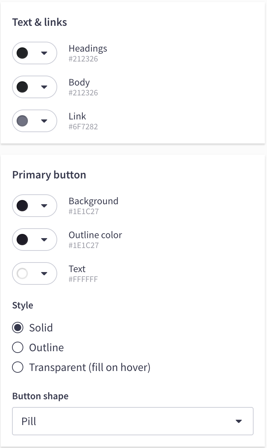
Task: Click the Body text color swatch
Action: click(23, 87)
